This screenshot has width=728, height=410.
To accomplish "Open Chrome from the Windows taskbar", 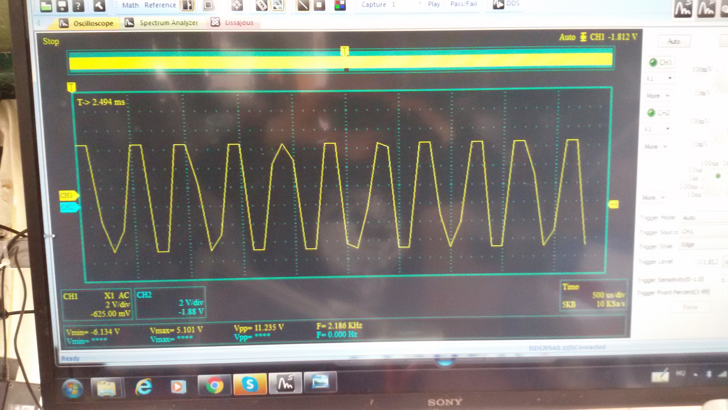I will [214, 386].
